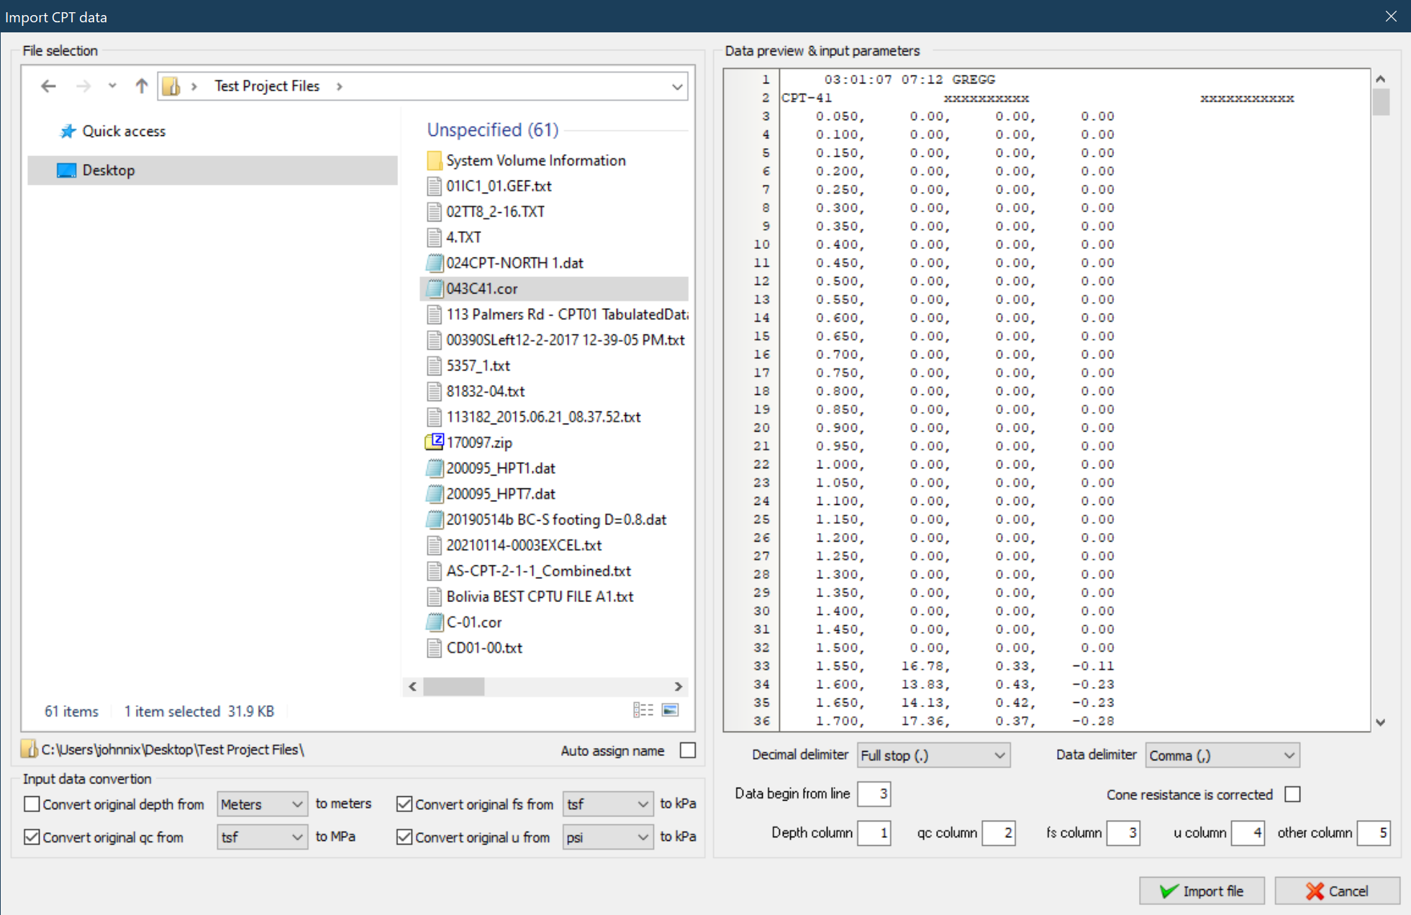Open Data delimiter dropdown
The image size is (1411, 915).
[1222, 755]
